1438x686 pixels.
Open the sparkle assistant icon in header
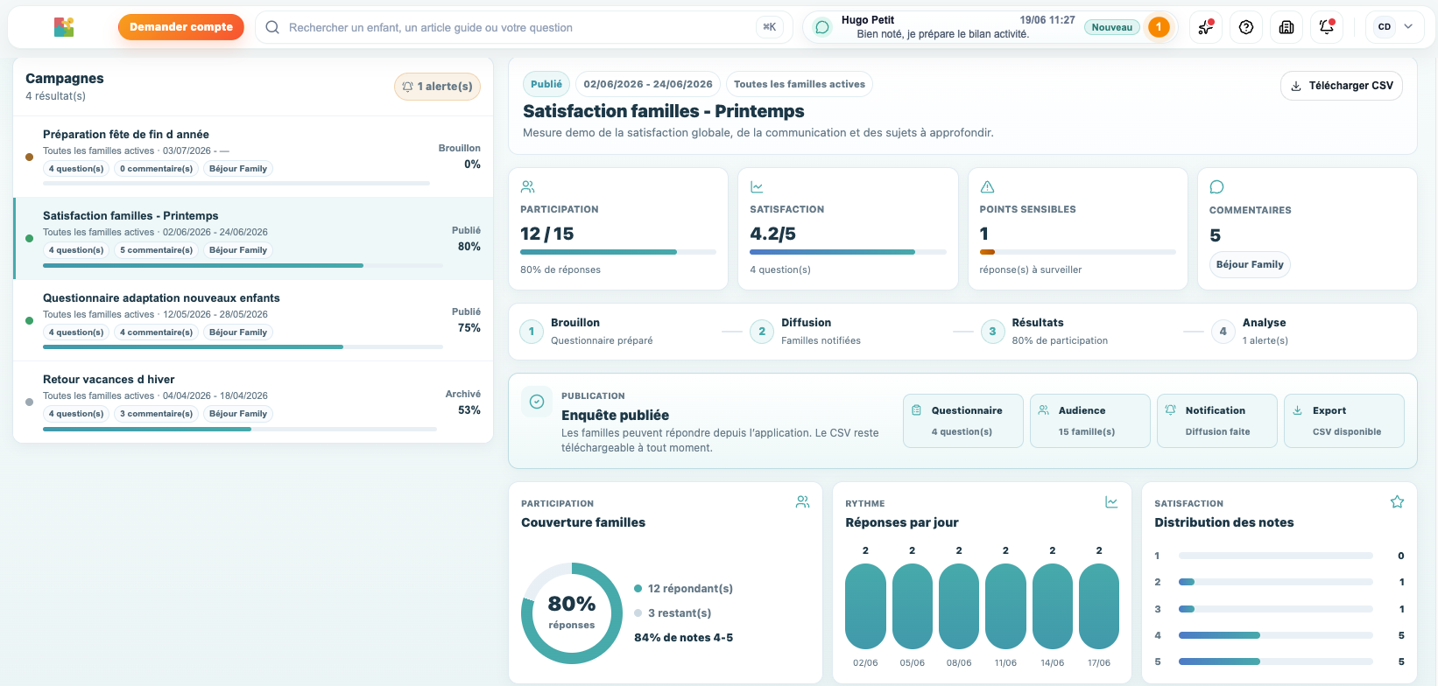(x=1206, y=27)
